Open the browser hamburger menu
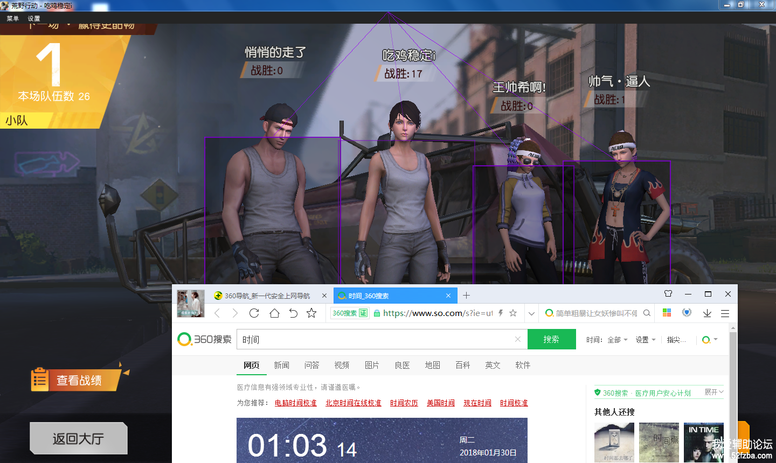The image size is (776, 463). 725,313
